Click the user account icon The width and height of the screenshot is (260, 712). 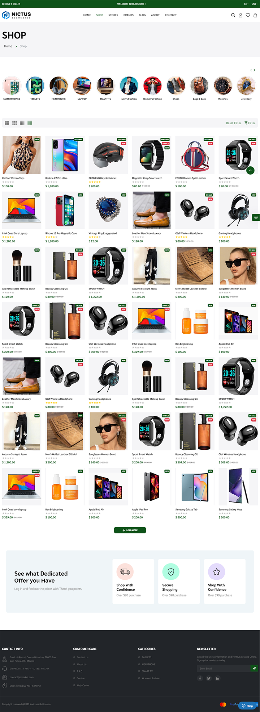(240, 15)
